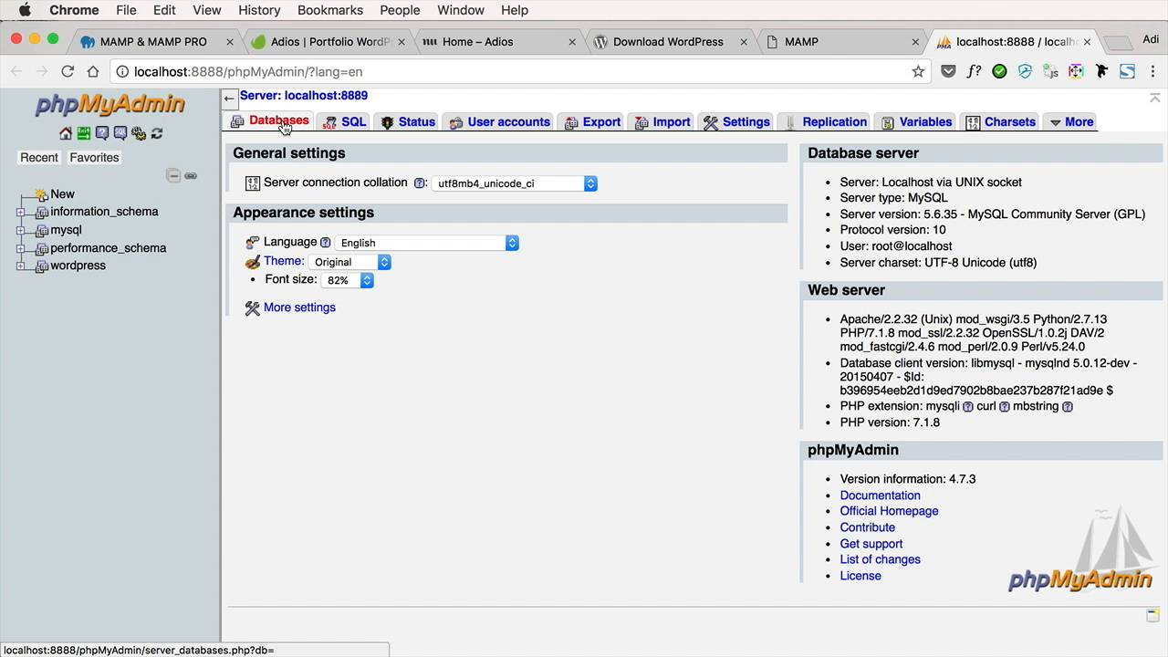Click the address bar URL field
Viewport: 1168px width, 657px height.
tap(511, 71)
